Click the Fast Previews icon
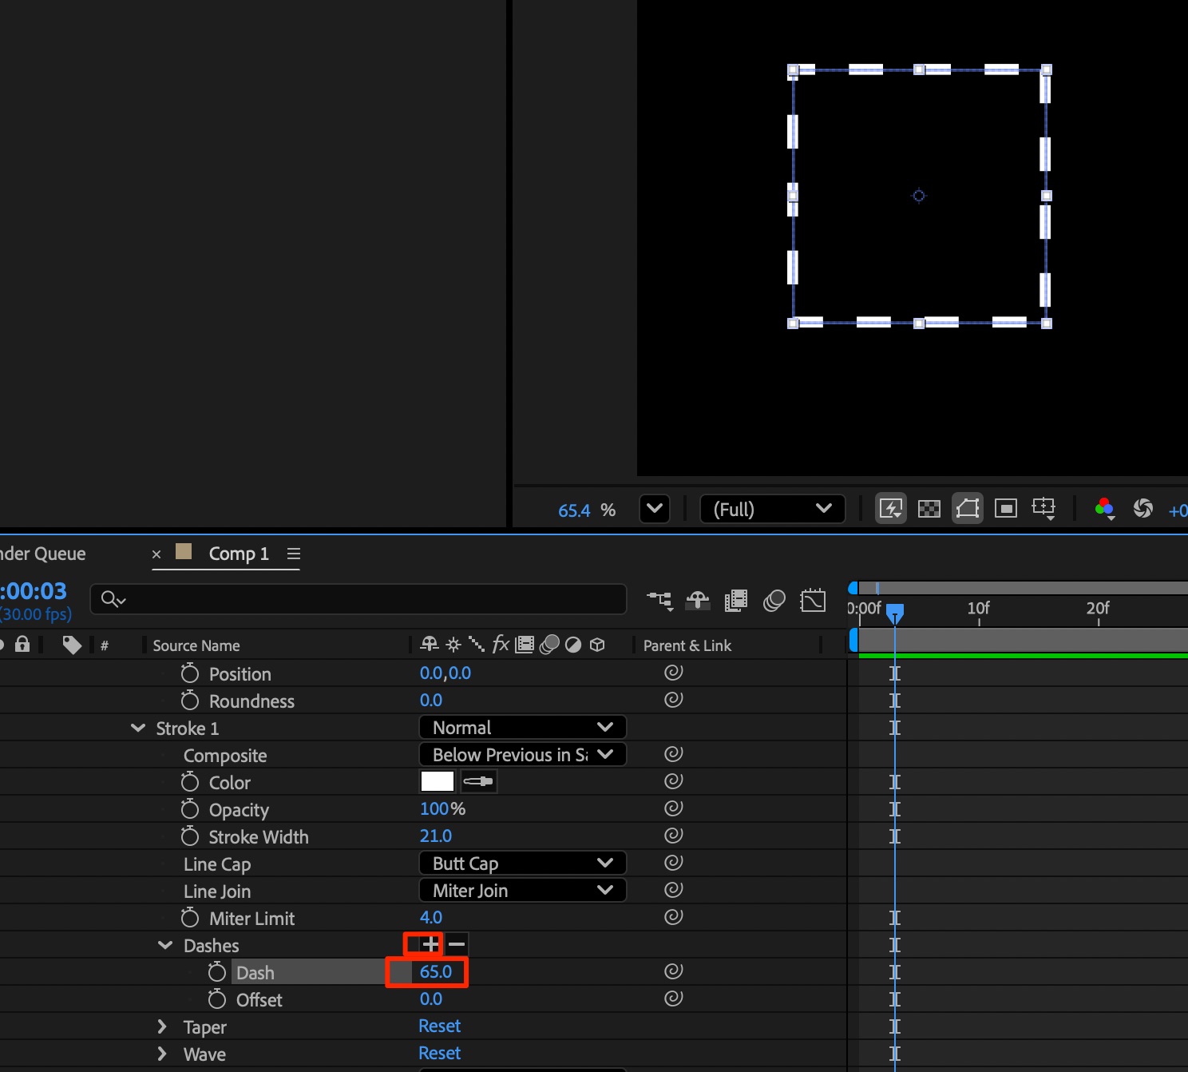 coord(890,509)
